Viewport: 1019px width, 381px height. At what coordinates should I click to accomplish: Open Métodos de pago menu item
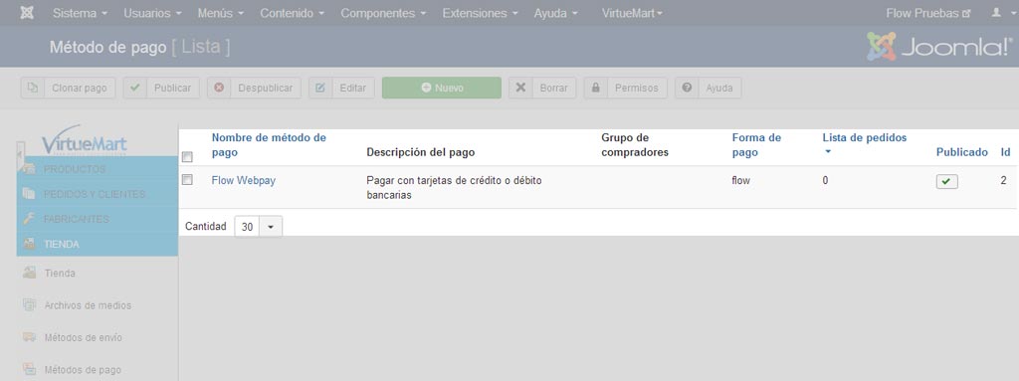coord(83,369)
